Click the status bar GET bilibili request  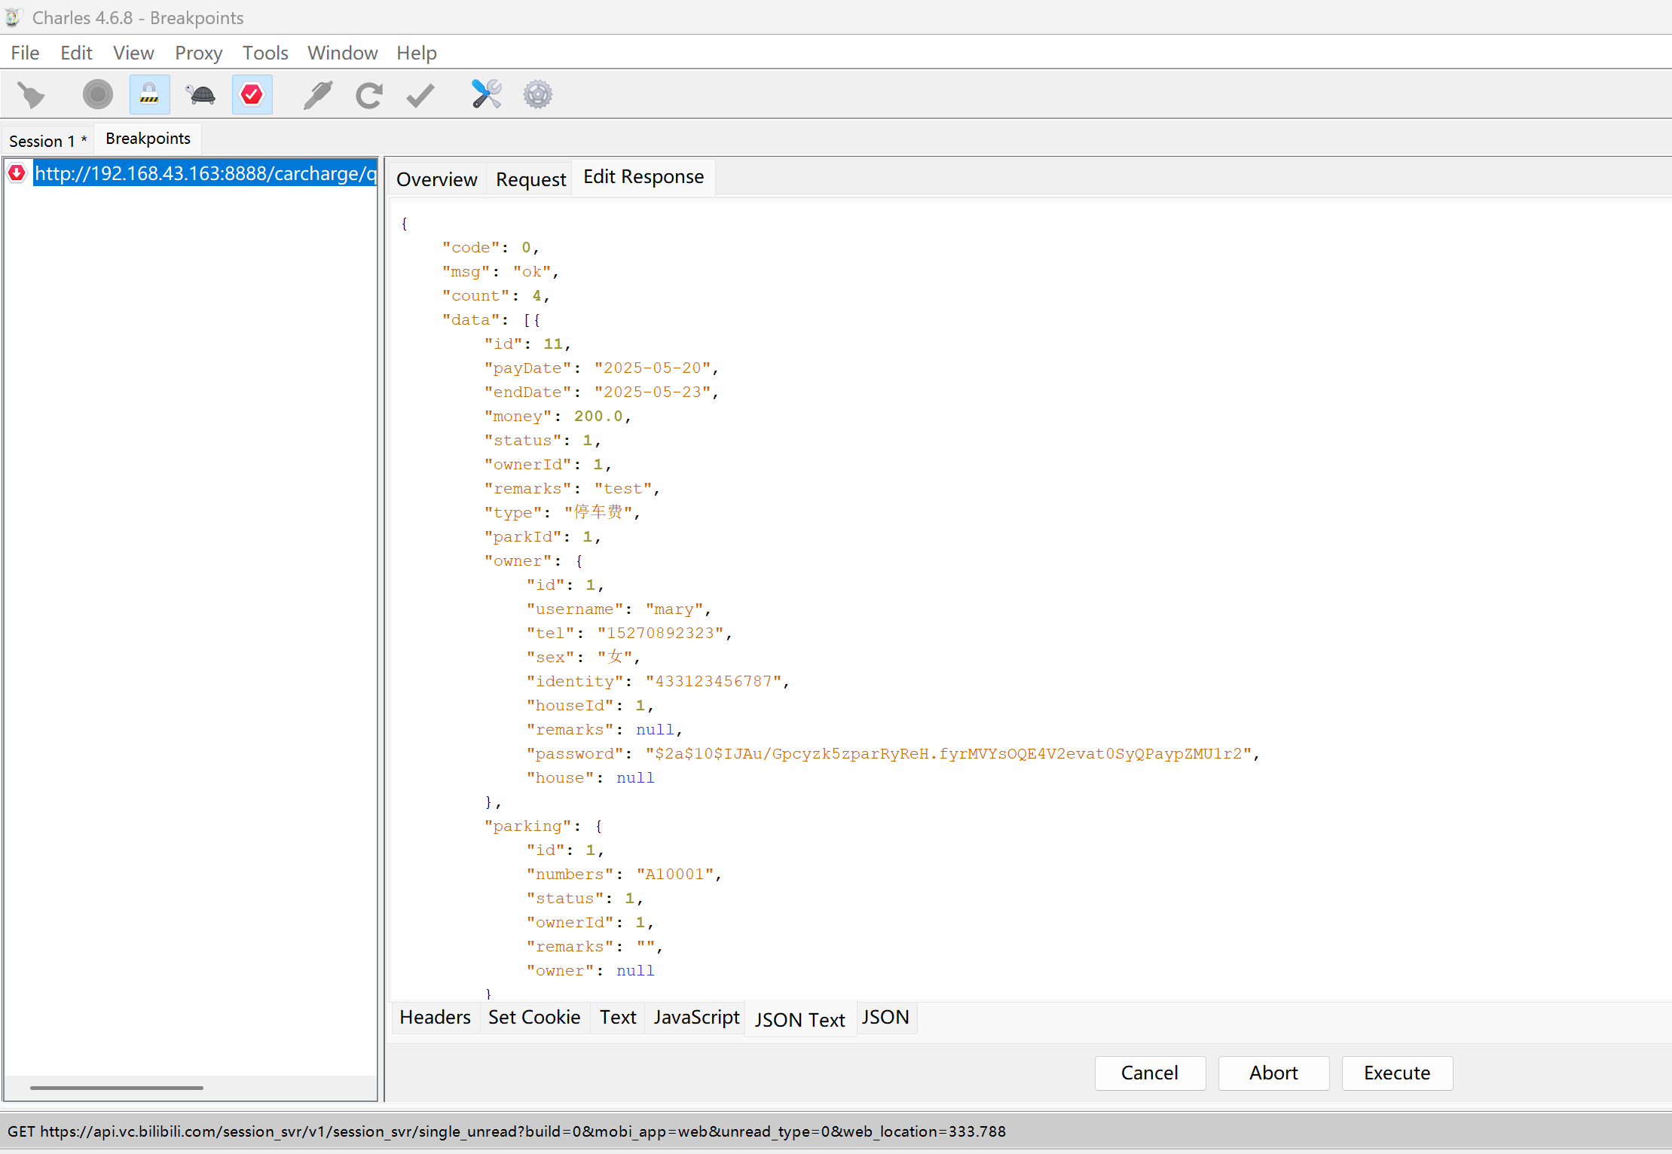pos(506,1131)
